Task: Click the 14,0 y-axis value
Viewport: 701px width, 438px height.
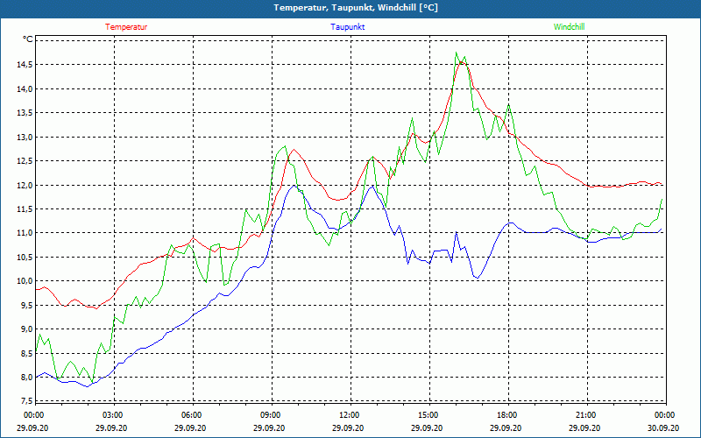Action: [25, 89]
